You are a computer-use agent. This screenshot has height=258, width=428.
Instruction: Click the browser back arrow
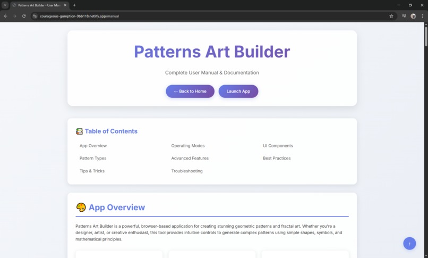(x=5, y=16)
